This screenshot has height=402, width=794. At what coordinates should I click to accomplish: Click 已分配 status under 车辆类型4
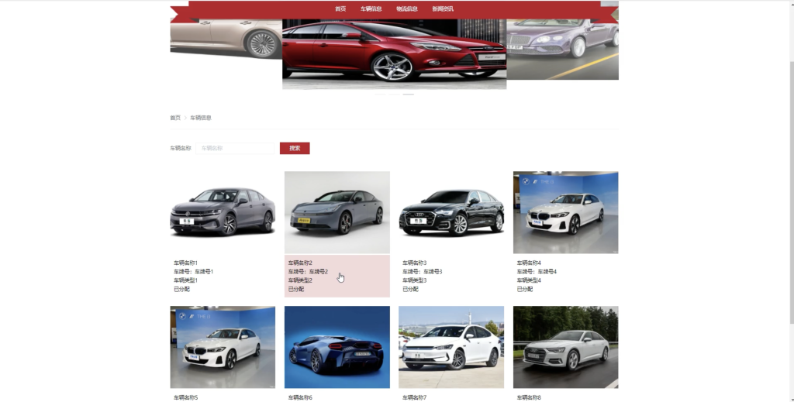[525, 289]
